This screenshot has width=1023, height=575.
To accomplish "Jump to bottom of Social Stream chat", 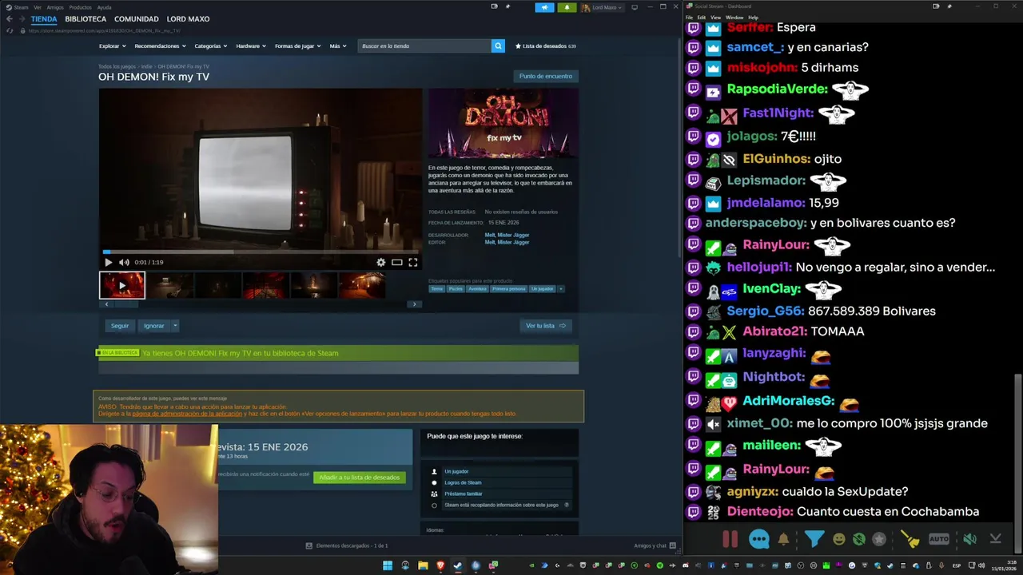I will [x=996, y=539].
